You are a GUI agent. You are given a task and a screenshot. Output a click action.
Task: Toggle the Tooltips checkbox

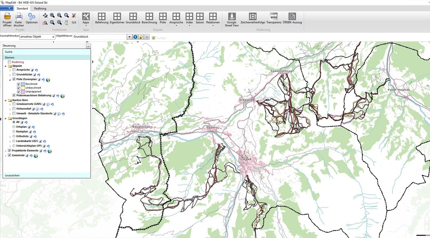[x=154, y=37]
